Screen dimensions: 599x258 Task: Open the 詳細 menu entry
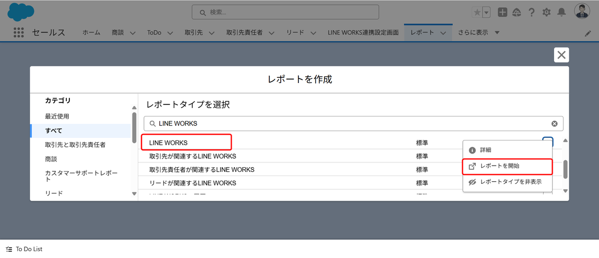(508, 150)
